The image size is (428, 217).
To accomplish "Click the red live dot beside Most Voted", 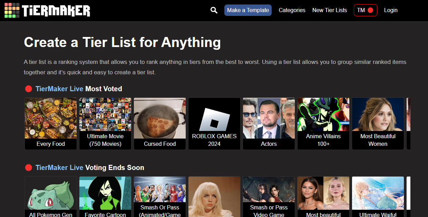I will tap(29, 89).
